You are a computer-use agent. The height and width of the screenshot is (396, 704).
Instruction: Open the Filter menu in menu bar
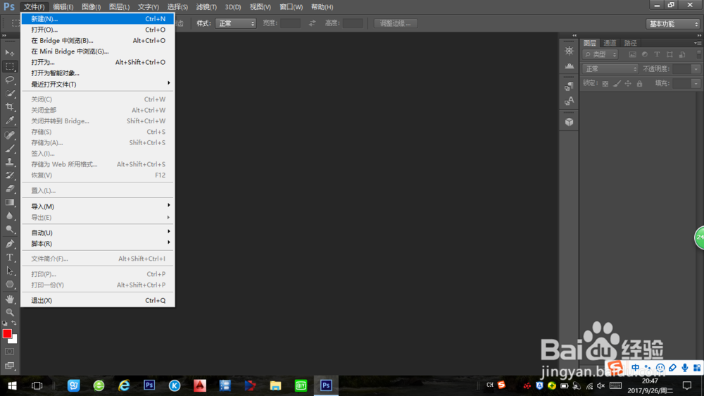pyautogui.click(x=206, y=7)
